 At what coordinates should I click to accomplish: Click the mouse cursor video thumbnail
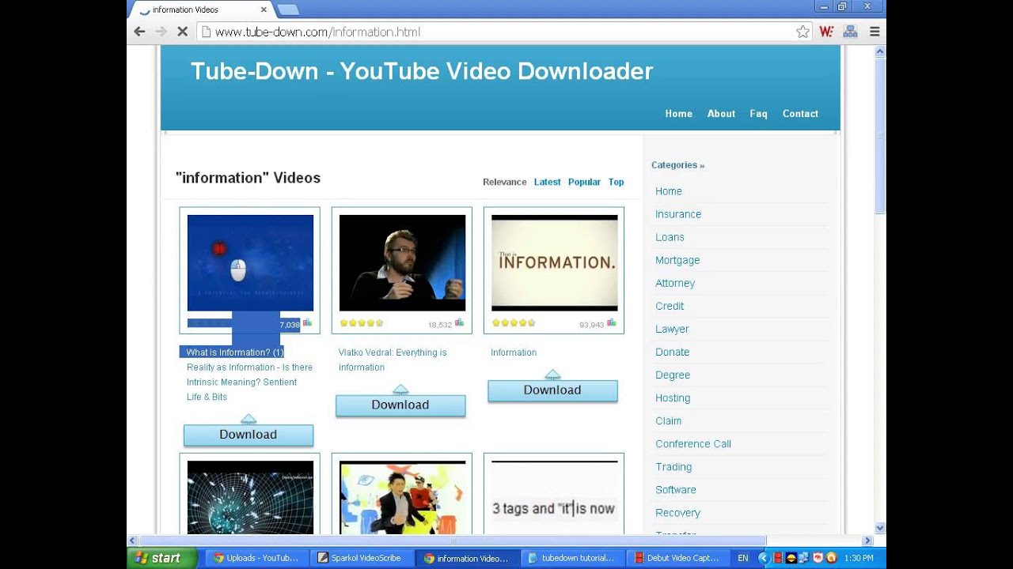point(250,263)
